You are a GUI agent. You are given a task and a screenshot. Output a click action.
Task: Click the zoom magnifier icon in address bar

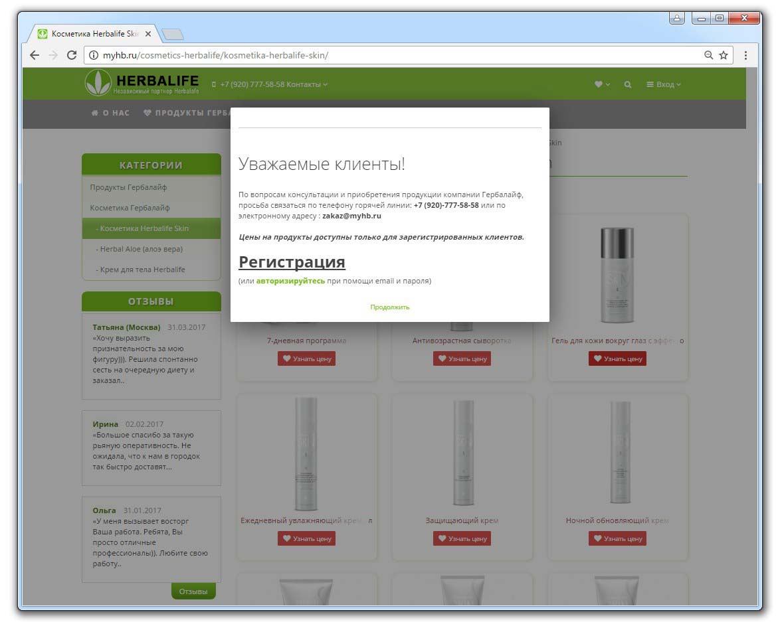click(x=708, y=55)
